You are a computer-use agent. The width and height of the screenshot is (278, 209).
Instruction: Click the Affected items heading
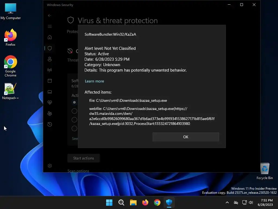98,92
